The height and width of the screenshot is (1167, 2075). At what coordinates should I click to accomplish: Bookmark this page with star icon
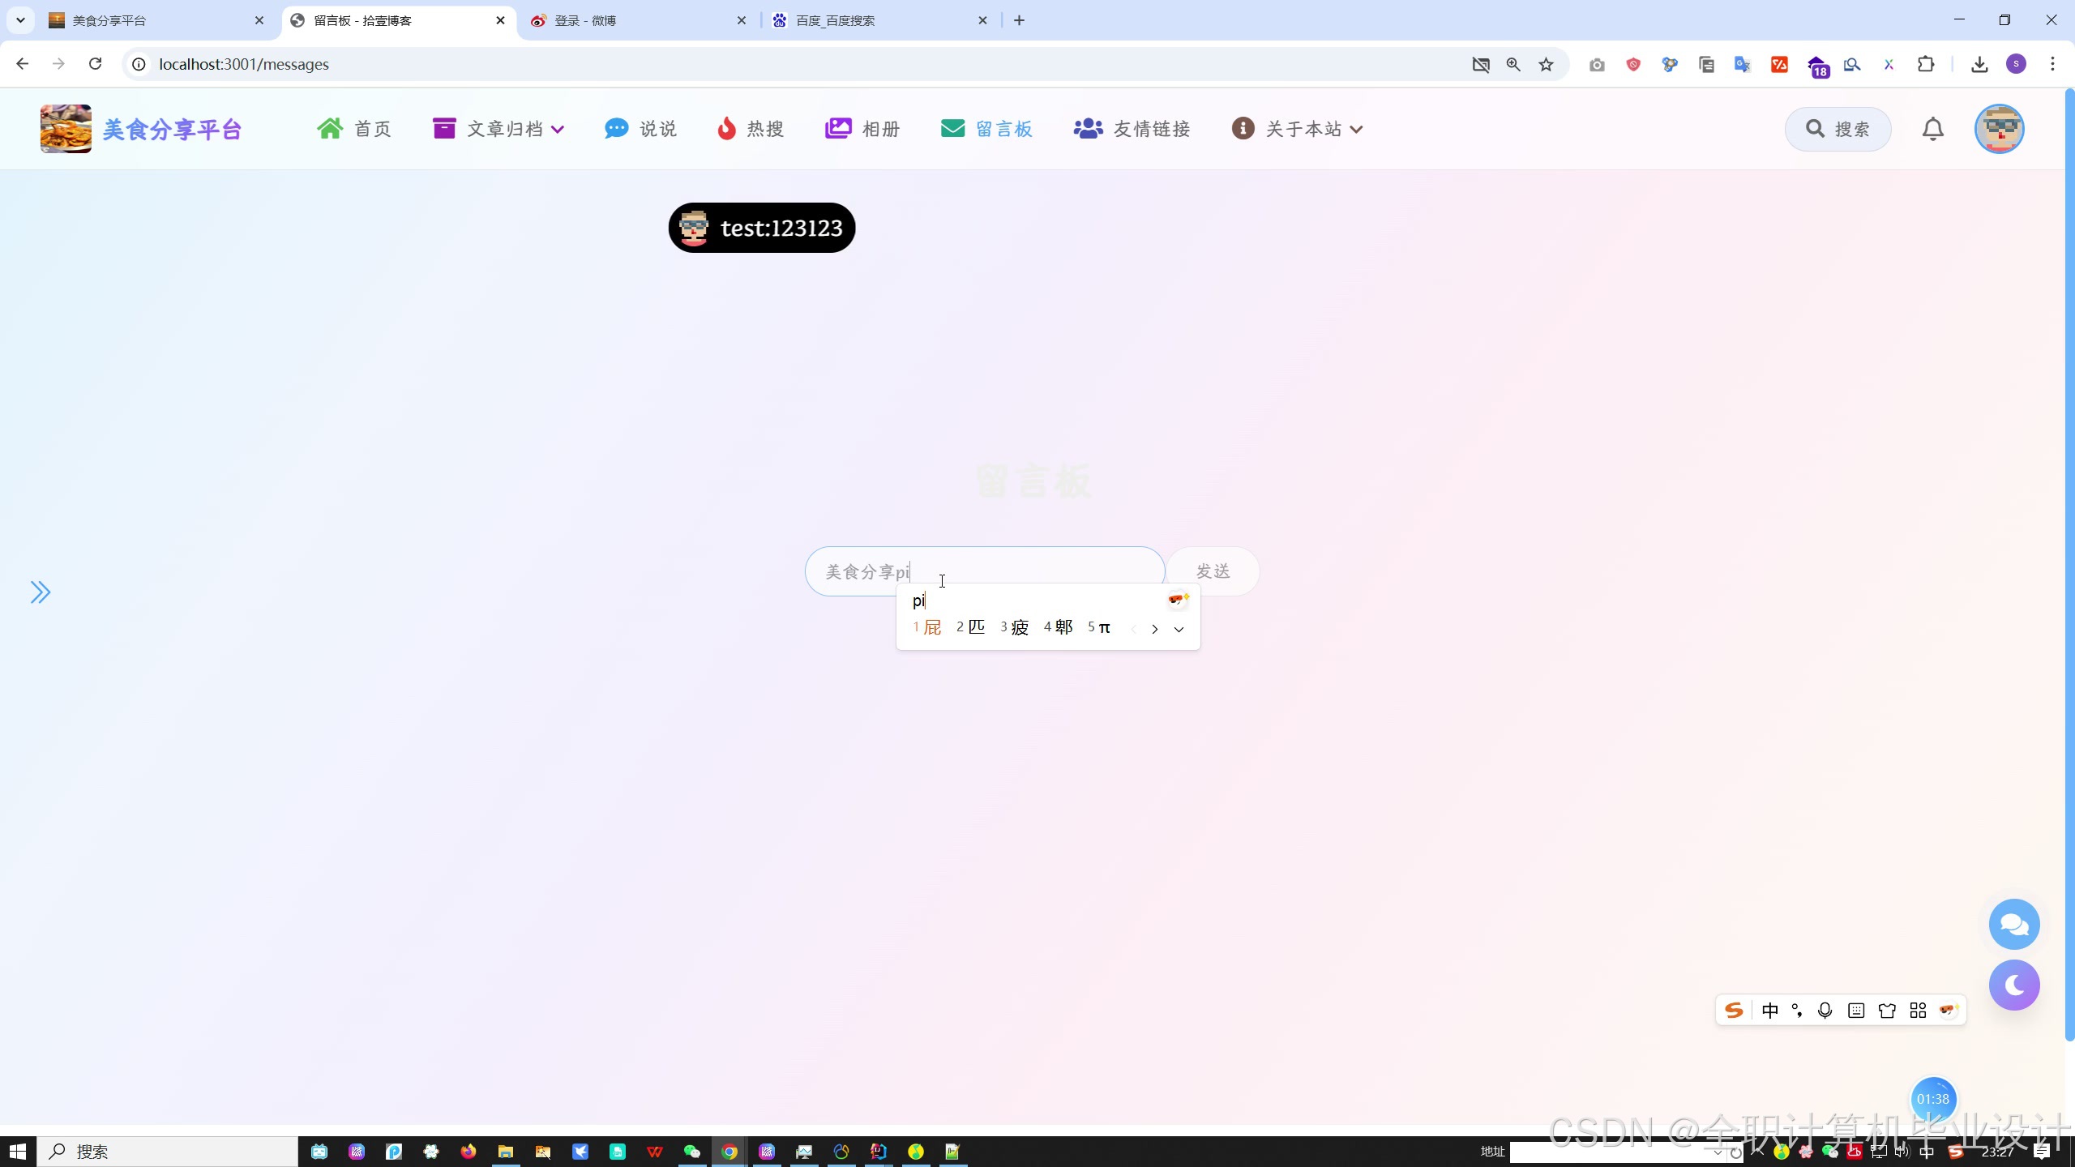click(x=1547, y=65)
